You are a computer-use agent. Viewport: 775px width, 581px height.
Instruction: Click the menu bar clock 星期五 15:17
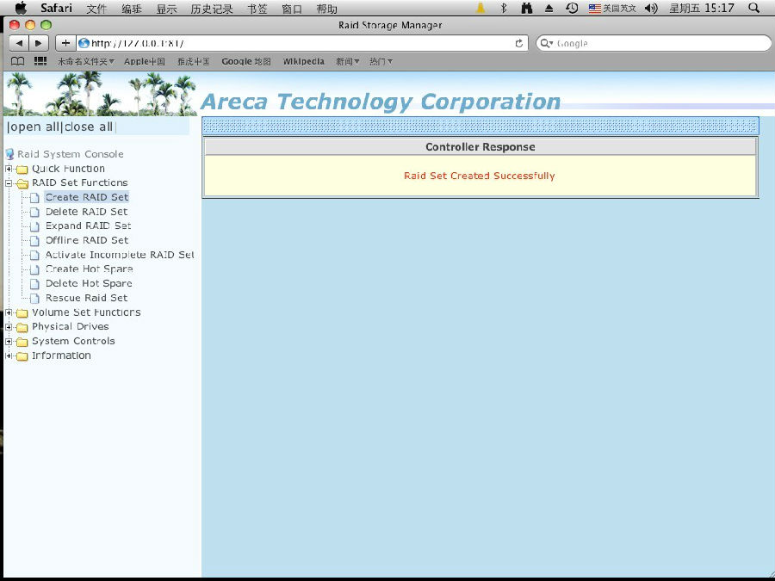701,9
